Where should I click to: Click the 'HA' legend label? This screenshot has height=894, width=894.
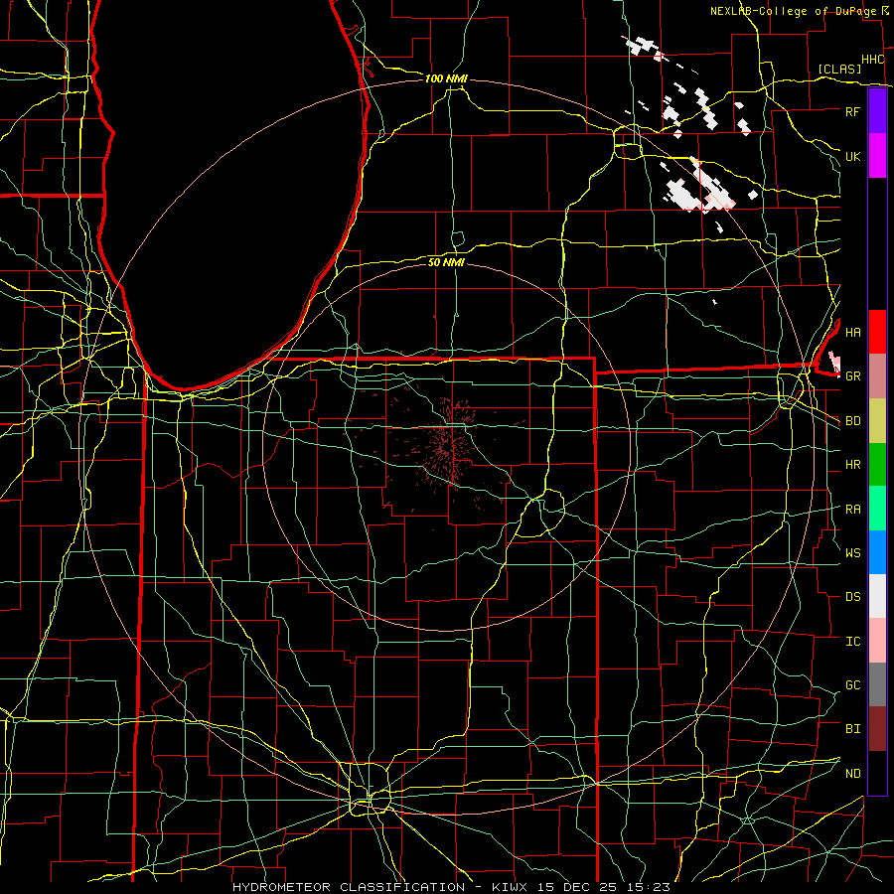853,332
